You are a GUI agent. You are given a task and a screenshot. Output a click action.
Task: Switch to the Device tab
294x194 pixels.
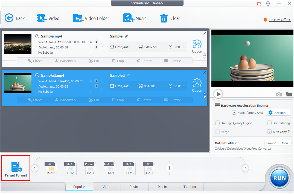(x=135, y=187)
